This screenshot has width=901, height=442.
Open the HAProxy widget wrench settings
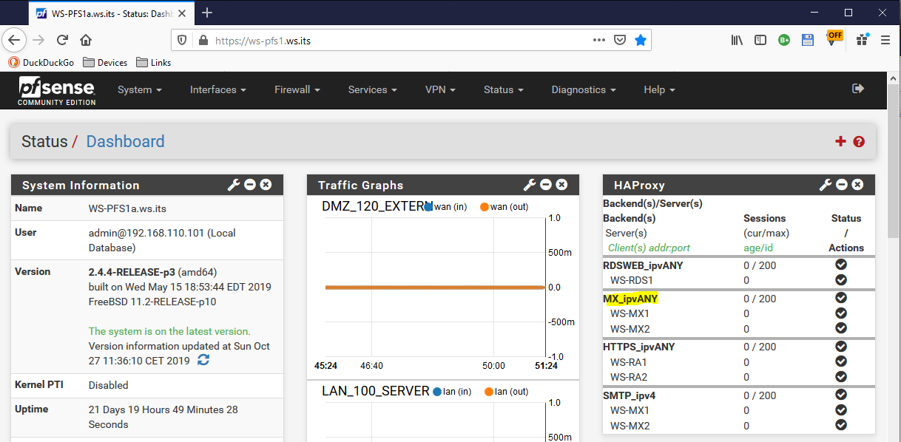coord(826,185)
